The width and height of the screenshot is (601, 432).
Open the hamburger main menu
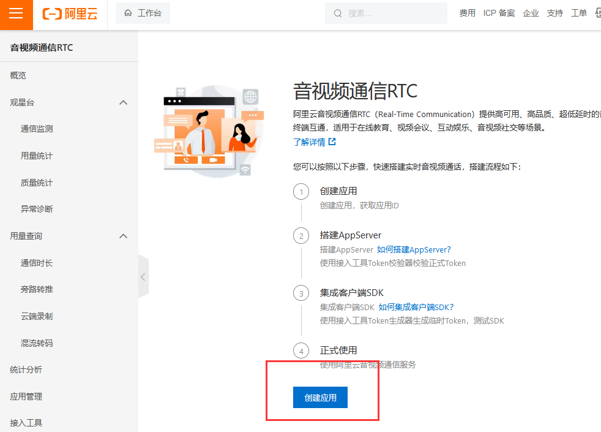point(16,14)
